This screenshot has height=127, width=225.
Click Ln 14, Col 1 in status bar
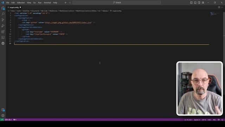[188, 120]
